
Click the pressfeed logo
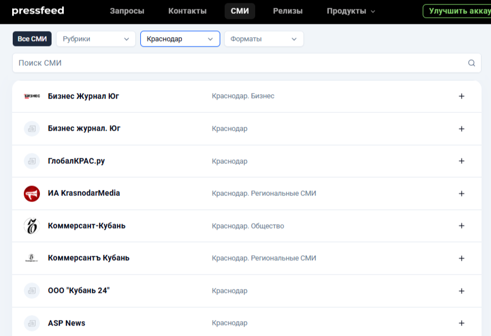click(x=38, y=11)
